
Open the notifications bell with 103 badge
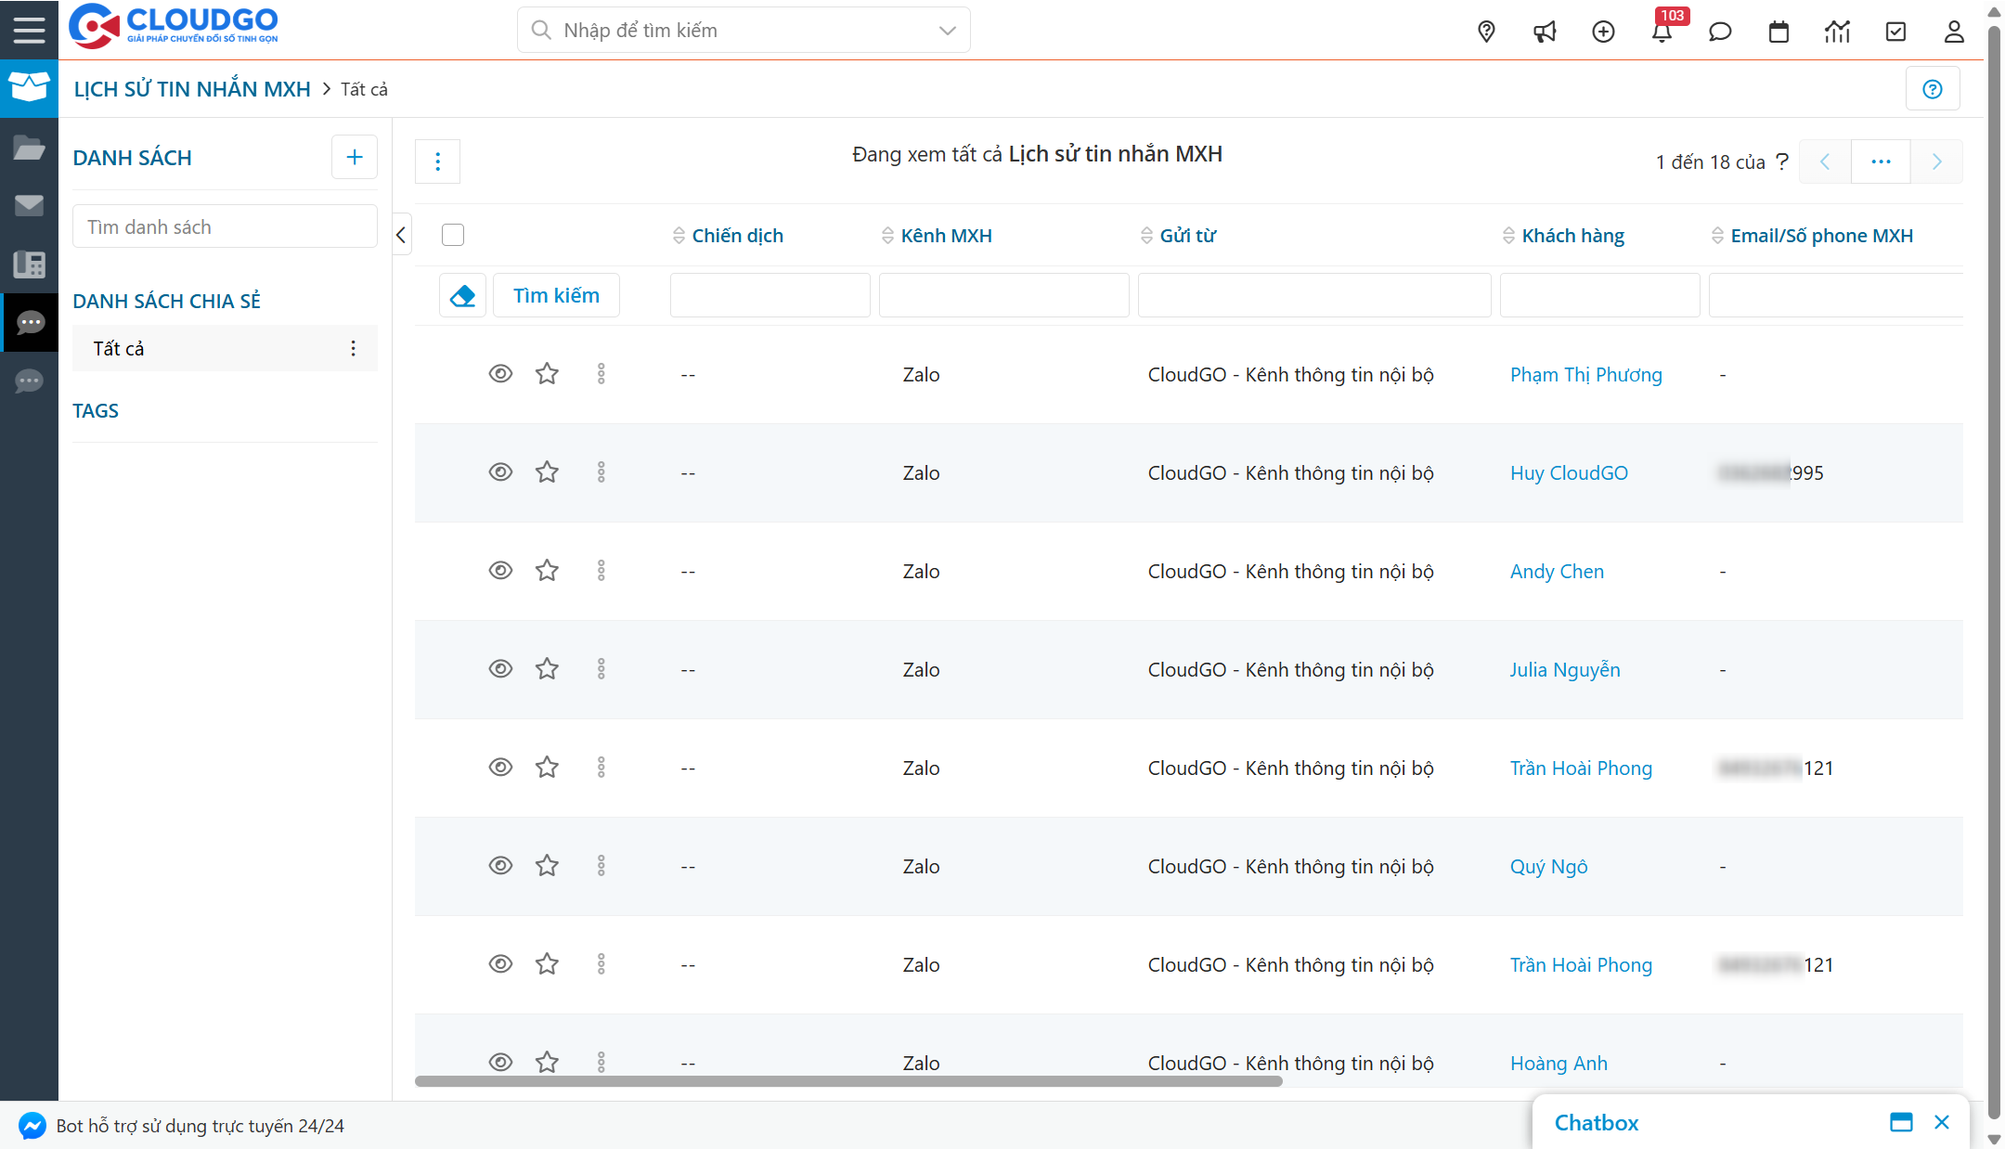click(x=1662, y=32)
